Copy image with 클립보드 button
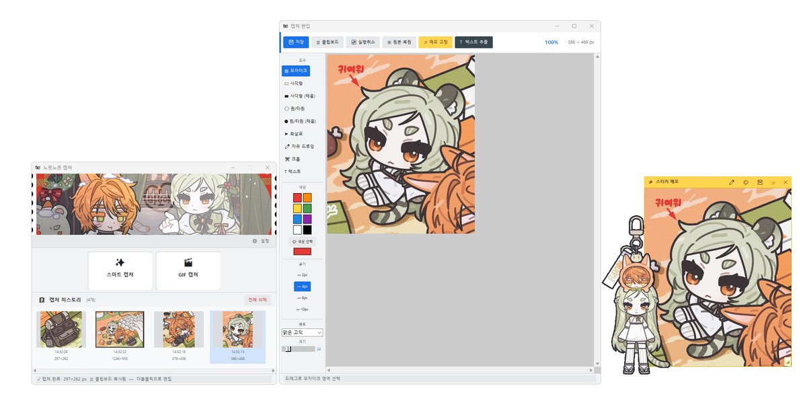 click(x=328, y=42)
